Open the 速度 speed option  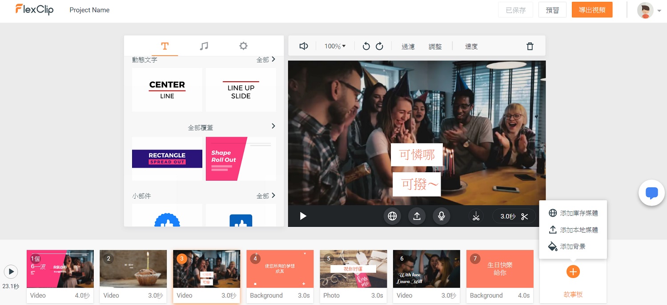pos(471,46)
